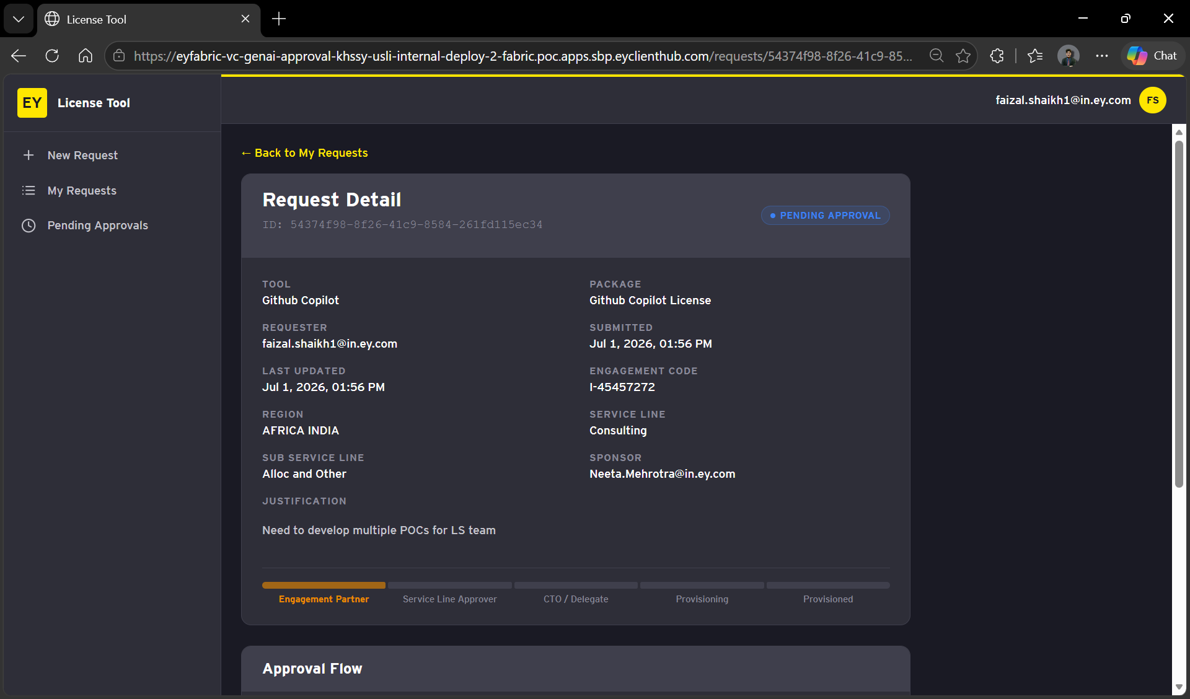Minimize the browser window
Screen dimensions: 1190x699
[1083, 19]
